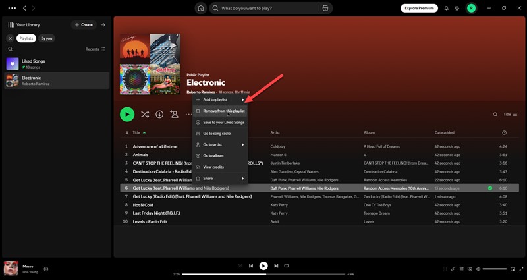527x280 pixels.
Task: Toggle shuffle for the Electronic playlist
Action: 145,114
